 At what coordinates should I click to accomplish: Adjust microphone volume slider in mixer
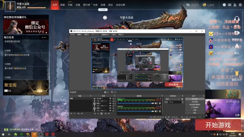click(x=135, y=103)
